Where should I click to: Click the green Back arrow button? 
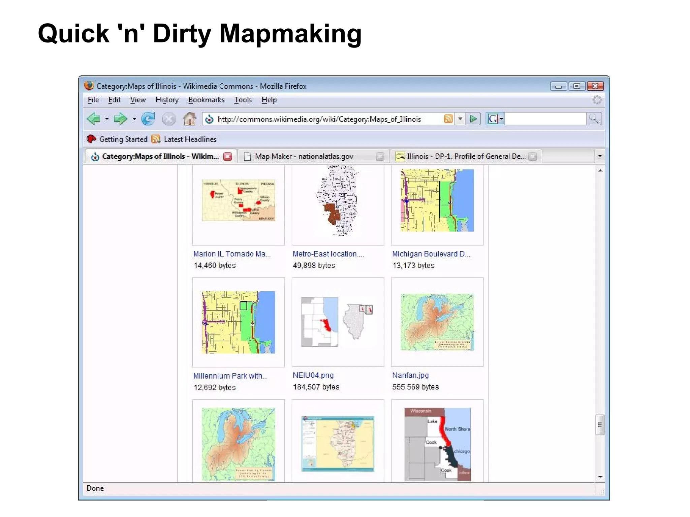point(94,119)
